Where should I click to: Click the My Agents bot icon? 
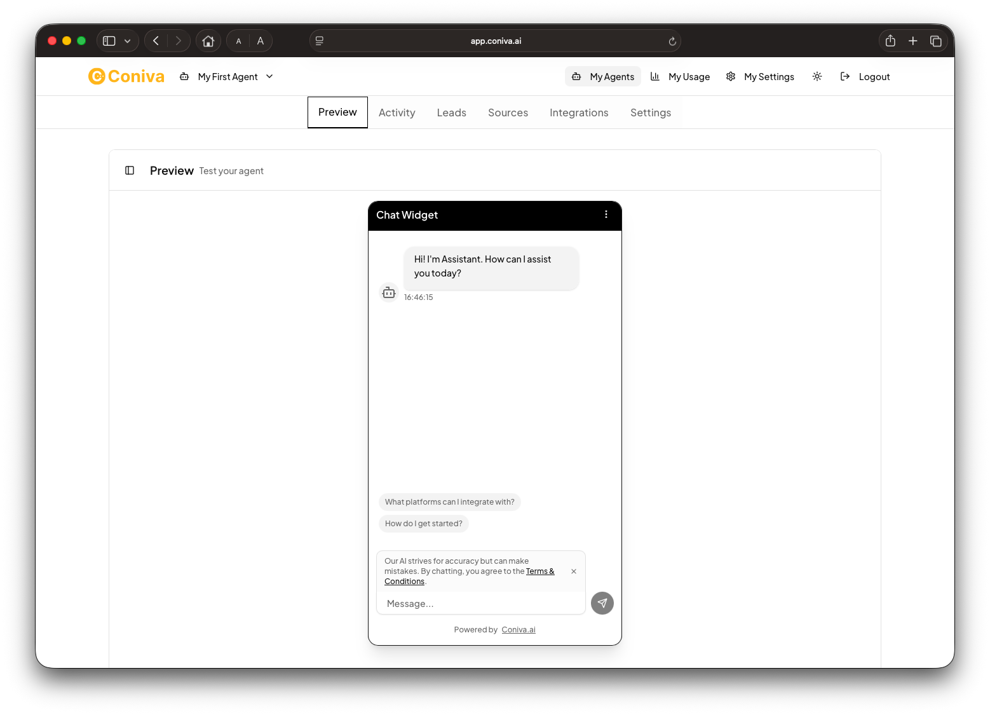tap(577, 76)
